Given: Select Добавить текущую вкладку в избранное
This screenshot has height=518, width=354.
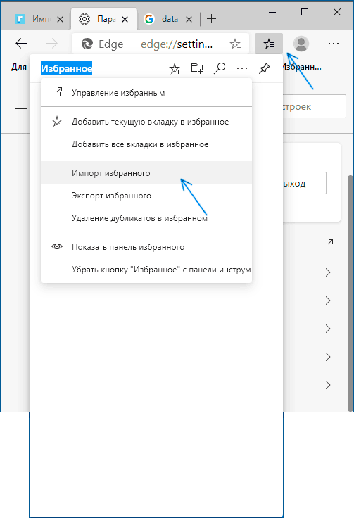Looking at the screenshot, I should pyautogui.click(x=146, y=122).
